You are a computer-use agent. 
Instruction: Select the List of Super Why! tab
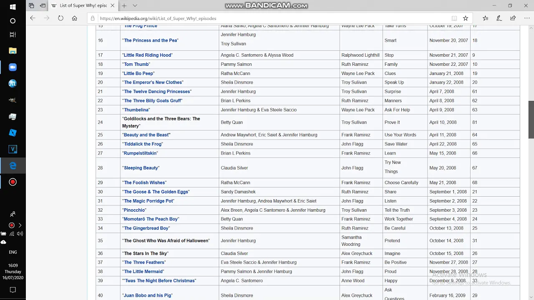click(x=83, y=6)
